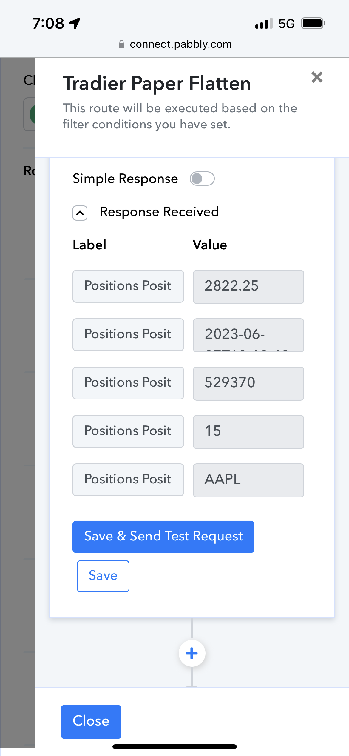Select the value field showing 15
This screenshot has height=756, width=349.
pos(248,432)
